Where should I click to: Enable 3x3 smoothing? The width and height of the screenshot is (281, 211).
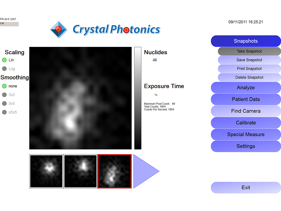click(4, 95)
